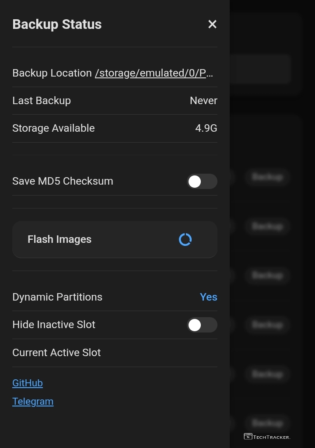Click the topmost blurred Backup button

(x=267, y=177)
